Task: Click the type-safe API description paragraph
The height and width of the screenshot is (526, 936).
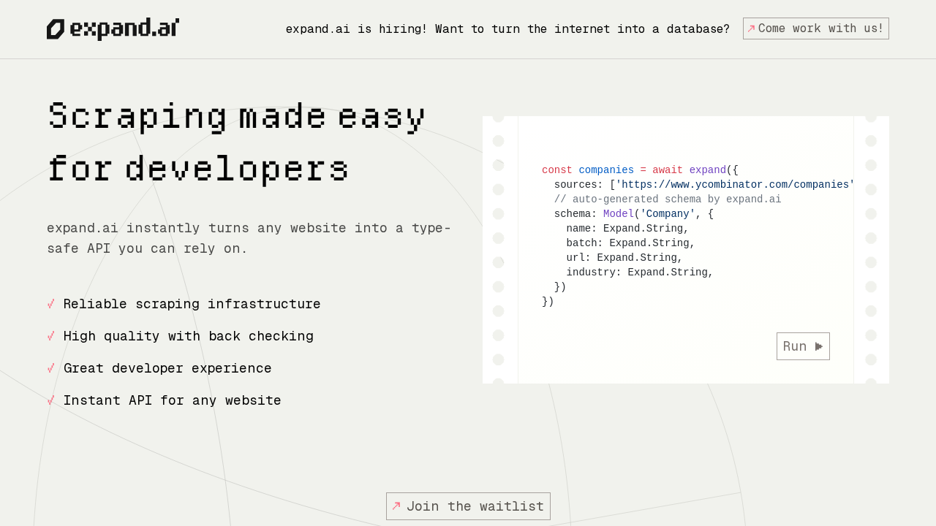Action: pos(249,238)
